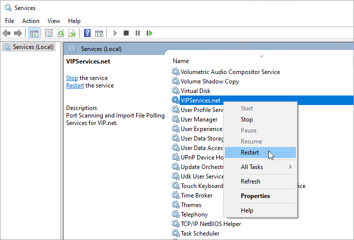The image size is (354, 240).
Task: Click gear icon beside Time Broker
Action: tap(175, 195)
